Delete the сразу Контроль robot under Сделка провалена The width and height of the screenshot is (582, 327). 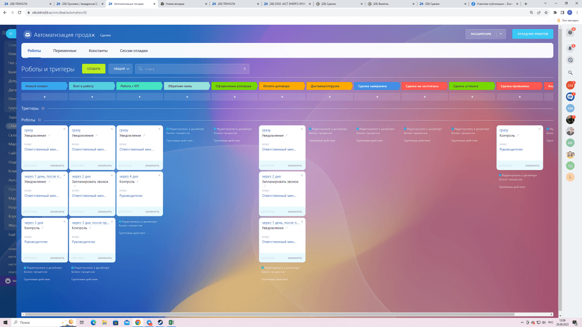[539, 129]
